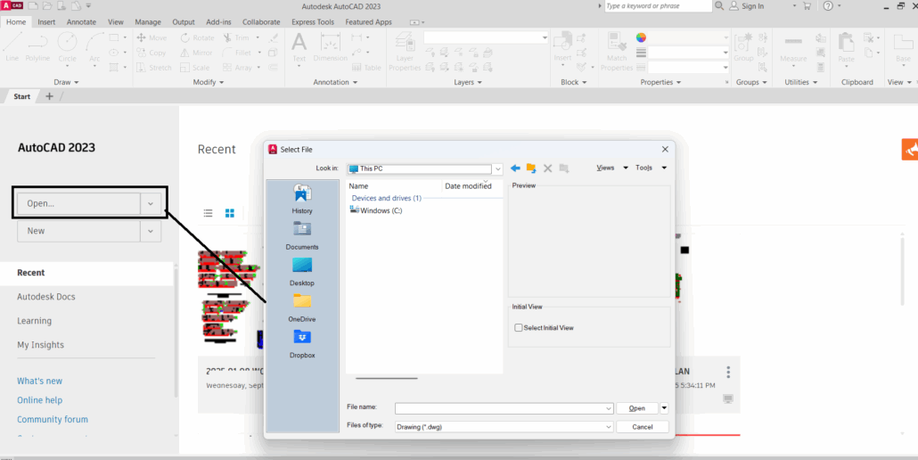Click the search magnifier icon in title bar
The image size is (918, 460).
[x=719, y=6]
